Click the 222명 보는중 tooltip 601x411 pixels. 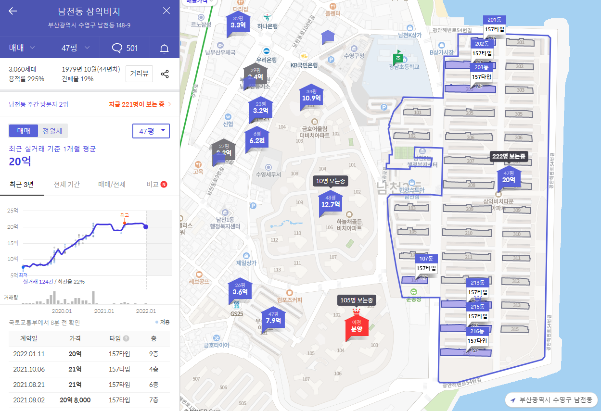(x=509, y=156)
